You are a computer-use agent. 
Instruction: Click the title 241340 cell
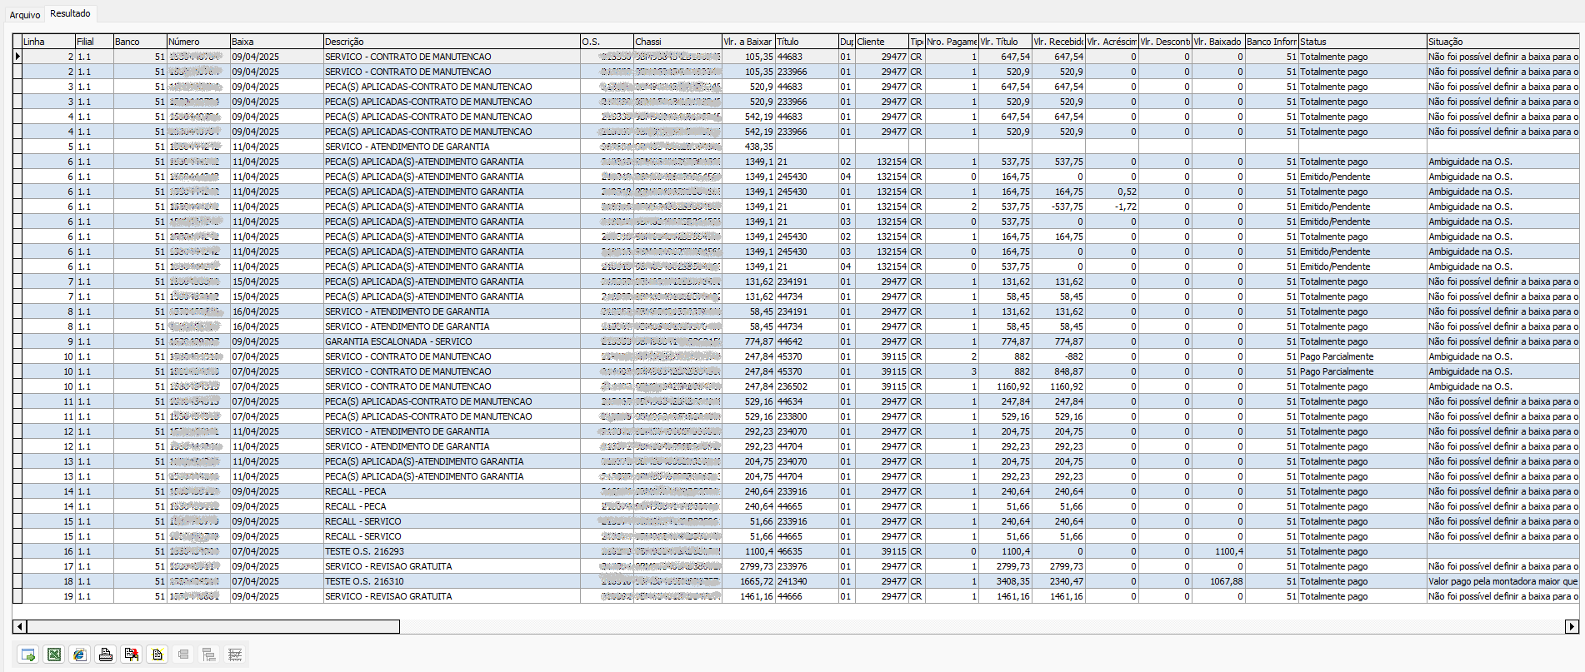point(807,581)
